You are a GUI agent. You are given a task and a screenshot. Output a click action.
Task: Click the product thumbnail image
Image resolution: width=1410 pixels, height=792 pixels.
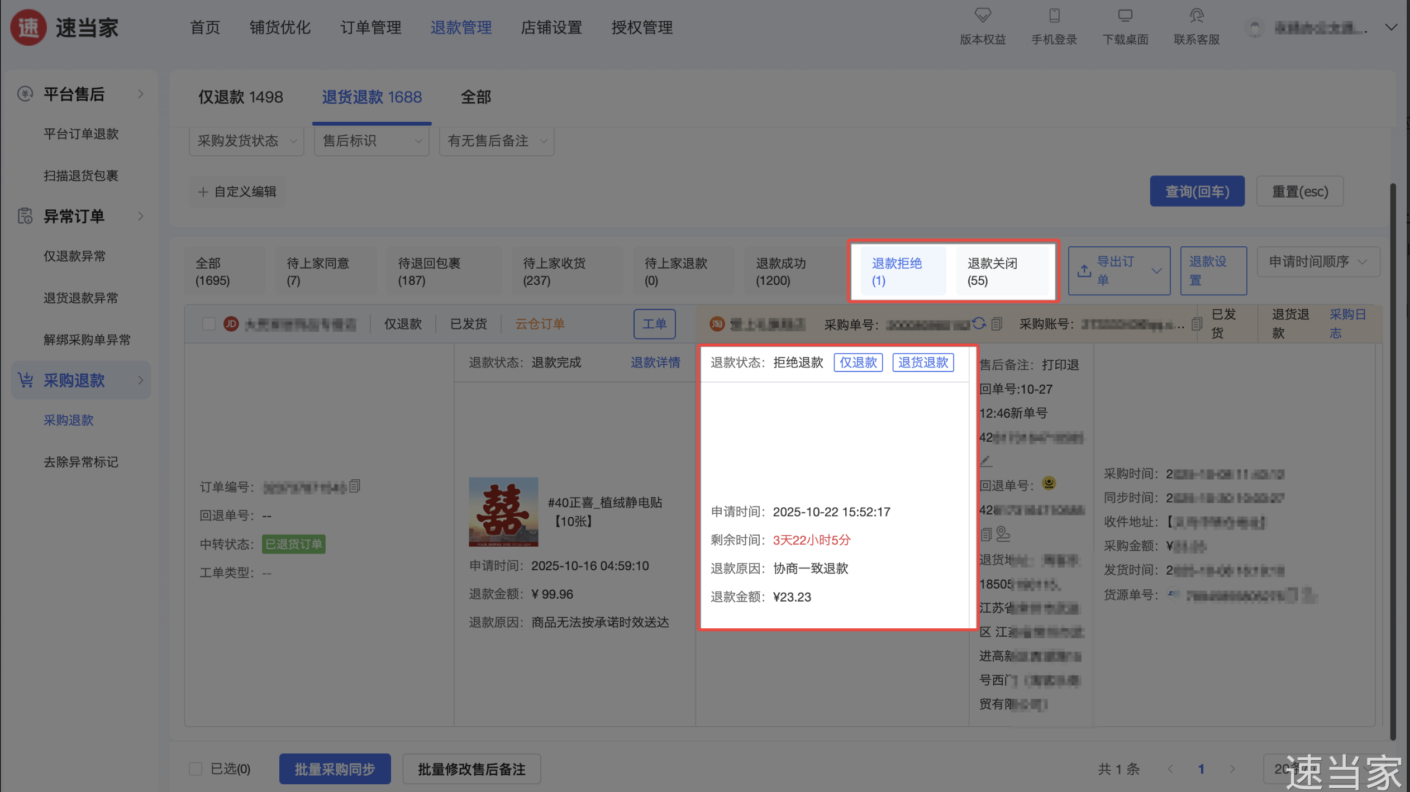503,512
